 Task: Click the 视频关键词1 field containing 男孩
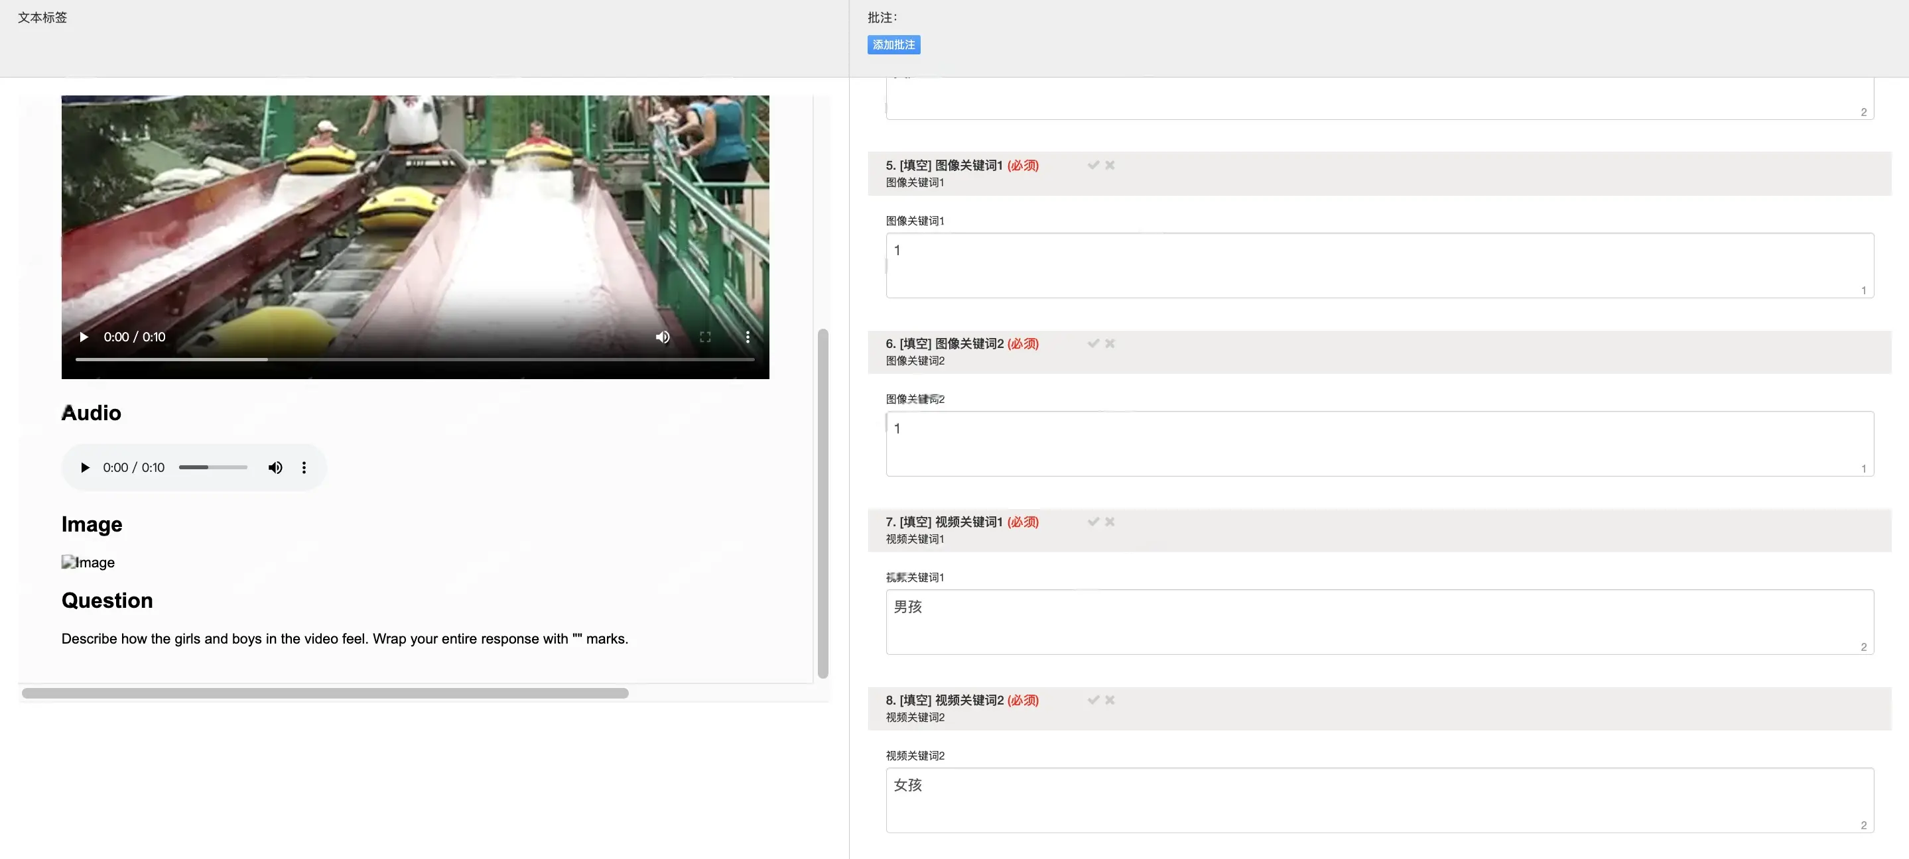[x=1380, y=622]
